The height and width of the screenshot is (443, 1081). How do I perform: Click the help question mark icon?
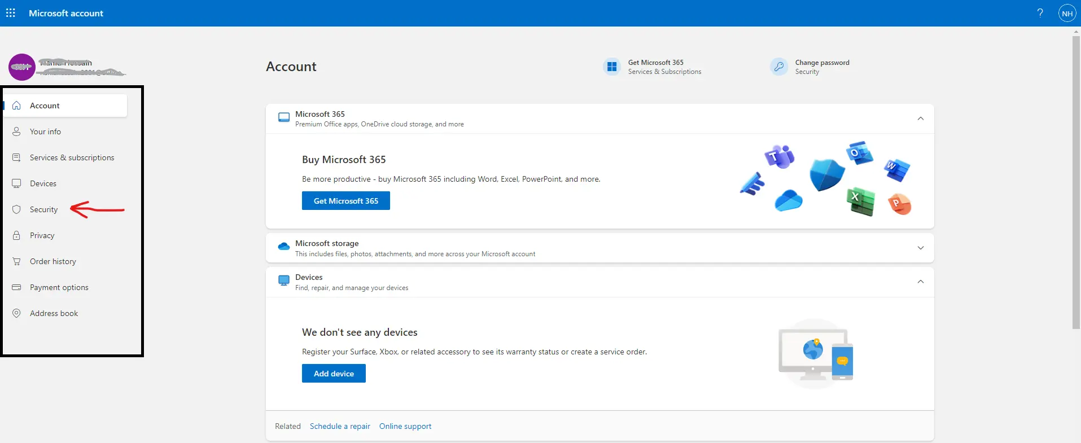1040,13
